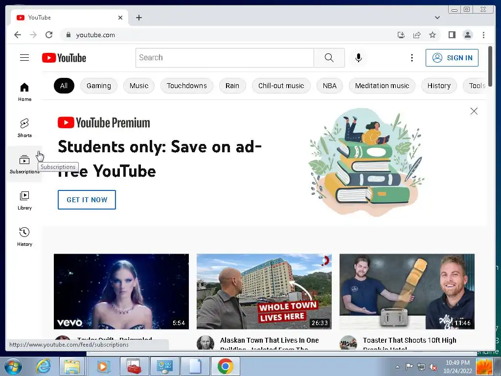
Task: Click the browser forward arrow
Action: point(33,35)
